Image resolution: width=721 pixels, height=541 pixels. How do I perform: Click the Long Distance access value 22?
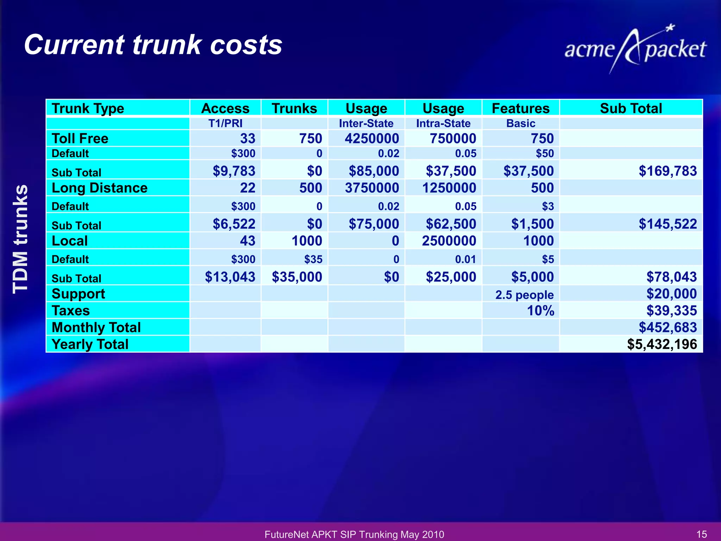pos(248,188)
